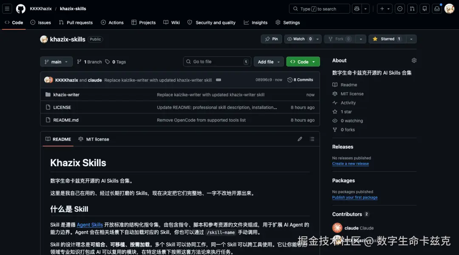Open the Releases heading link
Image resolution: width=459 pixels, height=255 pixels.
point(343,147)
